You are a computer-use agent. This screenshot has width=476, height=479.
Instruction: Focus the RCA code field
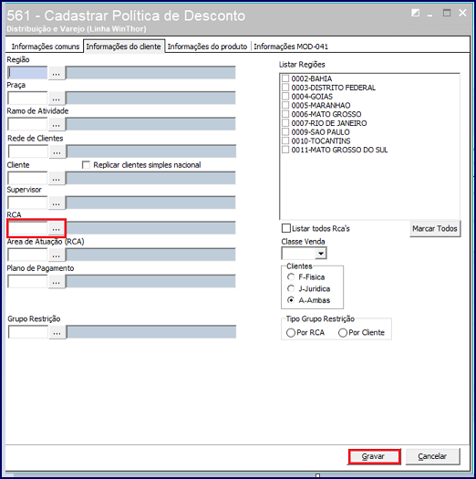click(27, 228)
